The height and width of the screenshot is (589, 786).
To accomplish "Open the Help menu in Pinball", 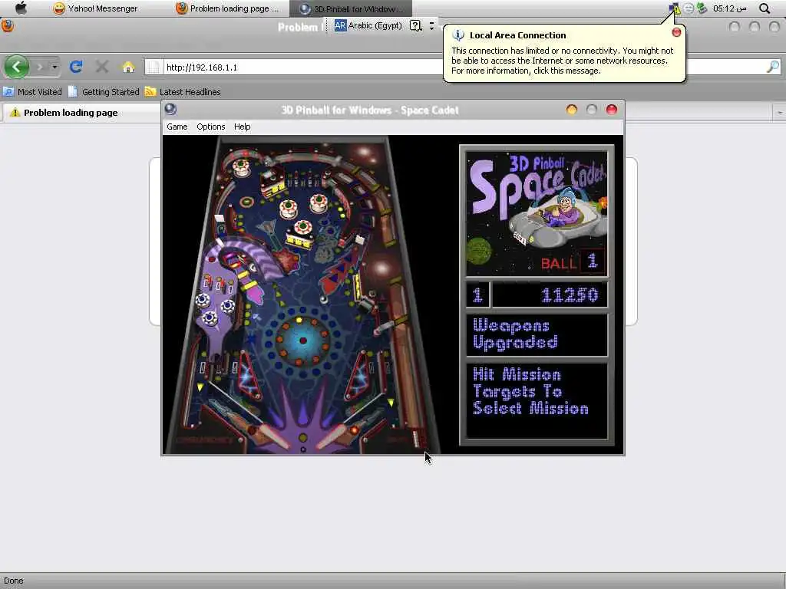I will (242, 127).
